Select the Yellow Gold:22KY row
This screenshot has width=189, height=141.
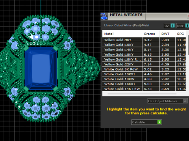(x=144, y=64)
